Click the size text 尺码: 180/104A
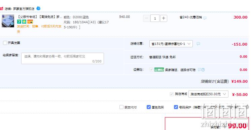 click(x=86, y=25)
